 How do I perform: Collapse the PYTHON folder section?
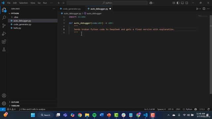coord(15,14)
